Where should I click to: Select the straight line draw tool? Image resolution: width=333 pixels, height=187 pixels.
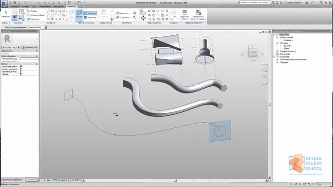coord(48,11)
